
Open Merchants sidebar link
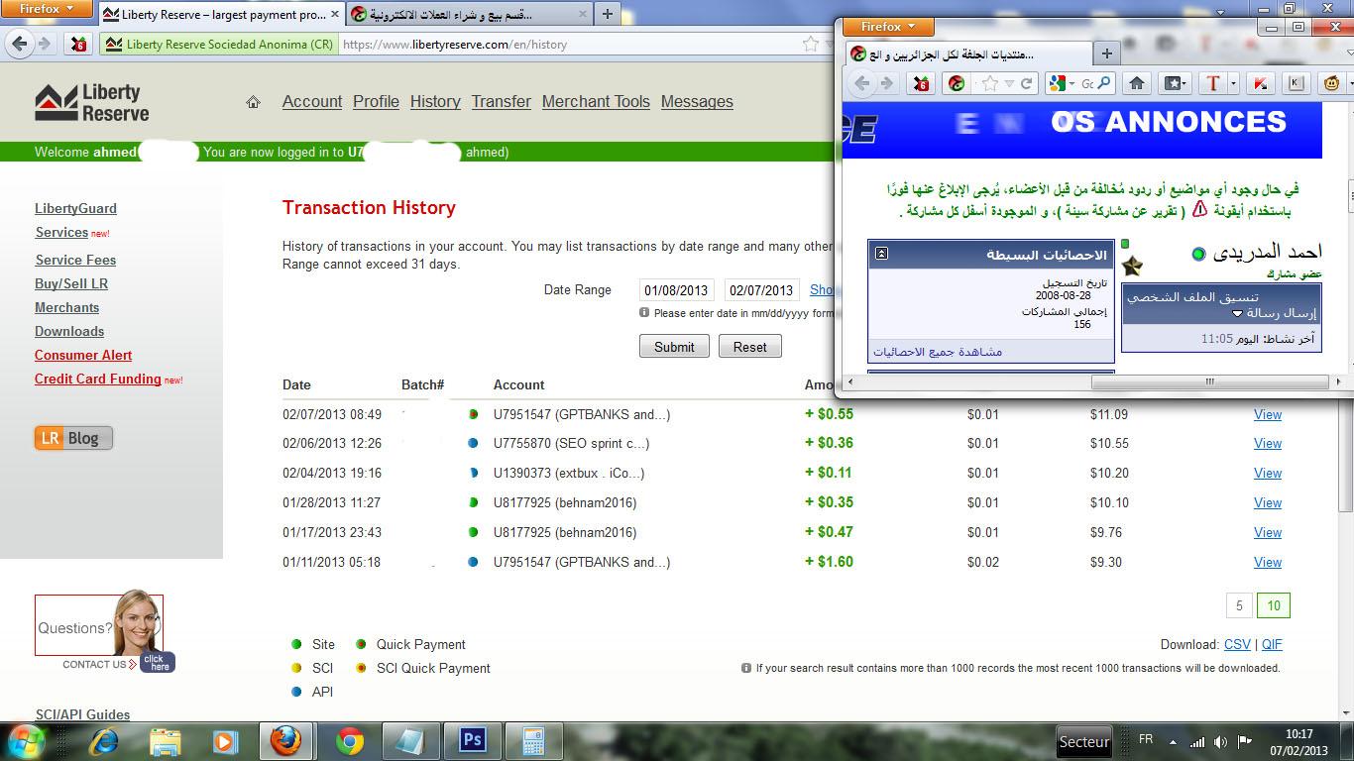point(66,307)
